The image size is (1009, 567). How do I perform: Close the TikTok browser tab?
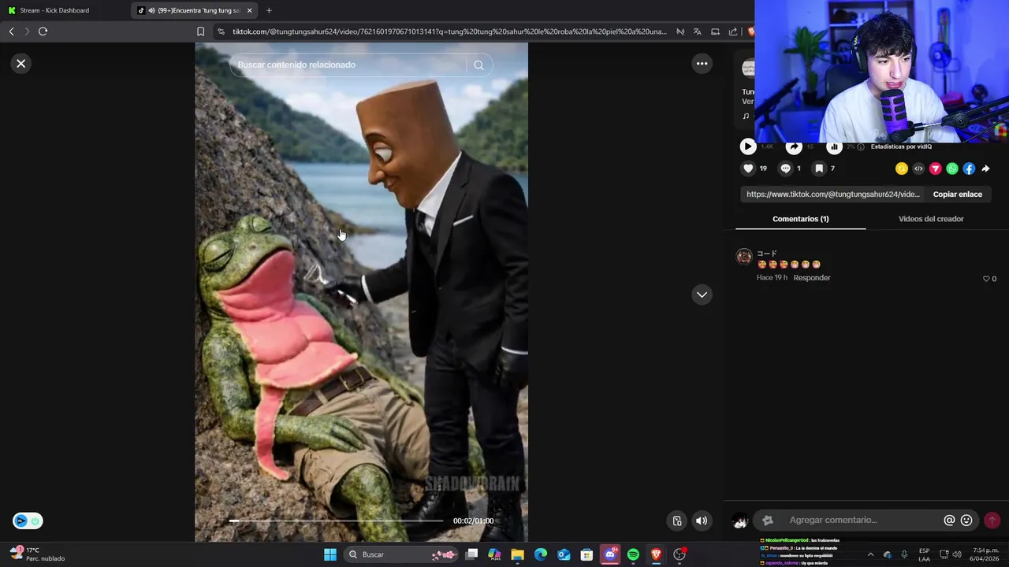[x=250, y=10]
